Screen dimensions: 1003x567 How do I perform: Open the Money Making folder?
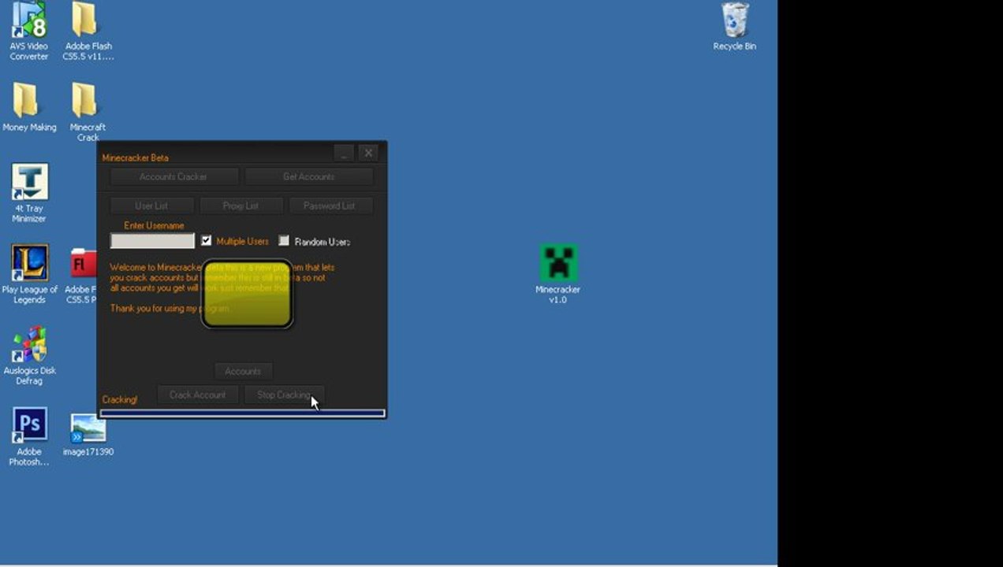coord(29,107)
